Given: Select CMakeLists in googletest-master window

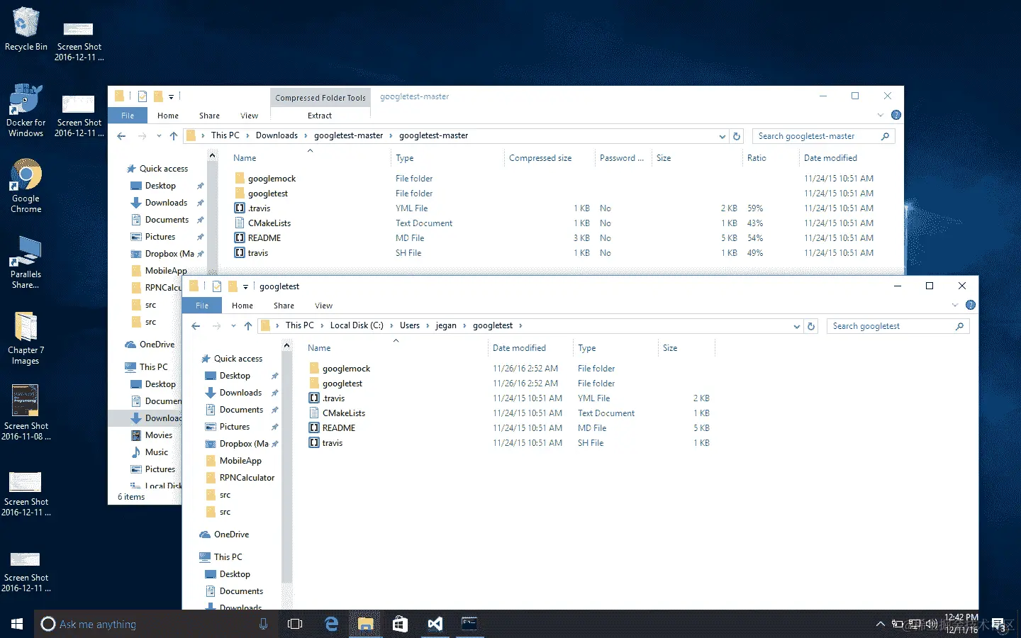Looking at the screenshot, I should pos(262,223).
